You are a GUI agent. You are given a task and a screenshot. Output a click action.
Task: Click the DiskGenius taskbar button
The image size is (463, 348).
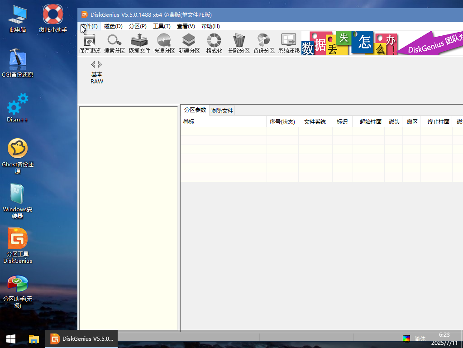81,339
